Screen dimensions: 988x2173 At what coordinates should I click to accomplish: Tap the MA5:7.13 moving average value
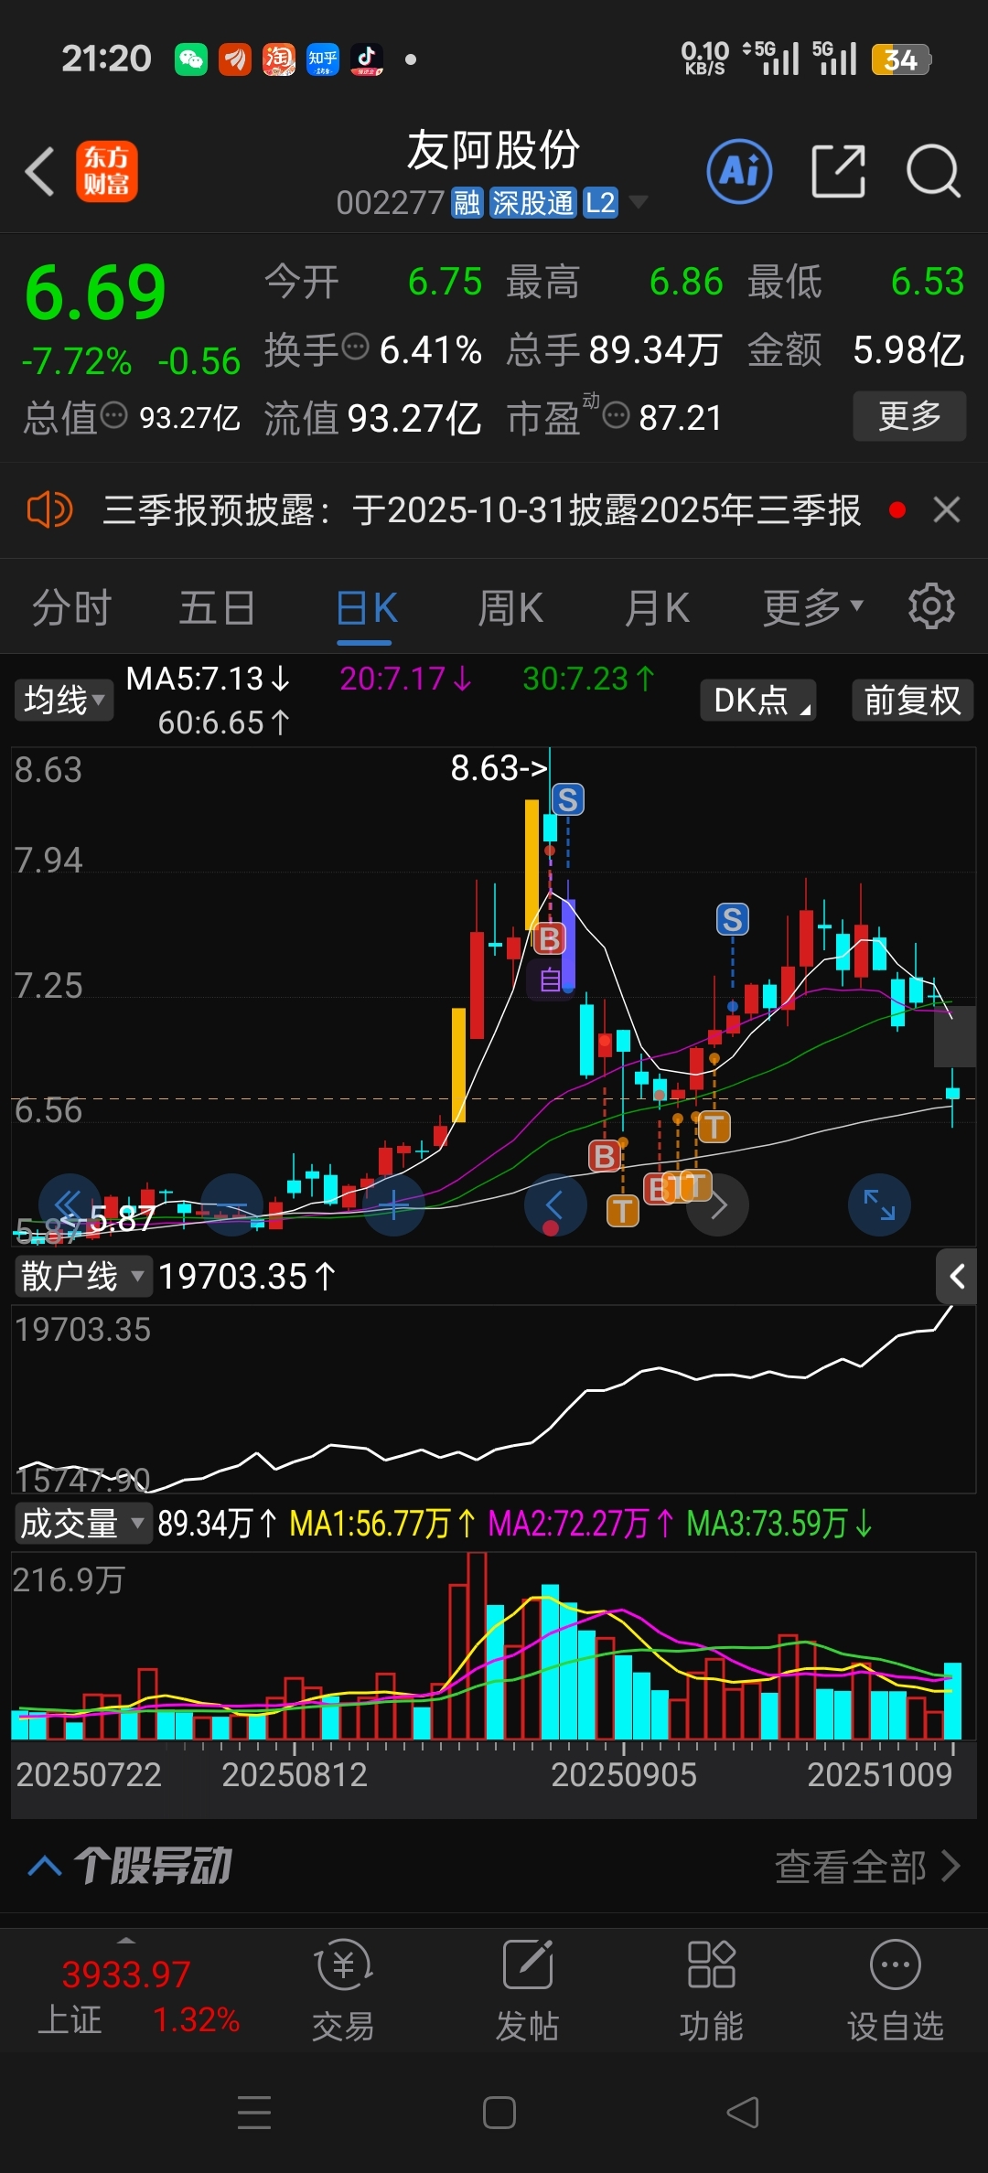click(x=208, y=679)
